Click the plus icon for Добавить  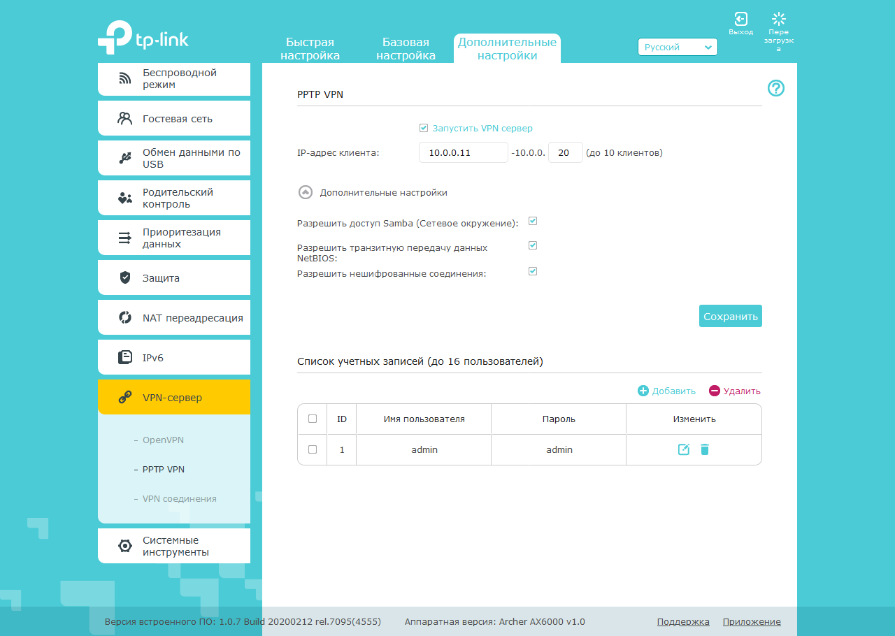[643, 391]
